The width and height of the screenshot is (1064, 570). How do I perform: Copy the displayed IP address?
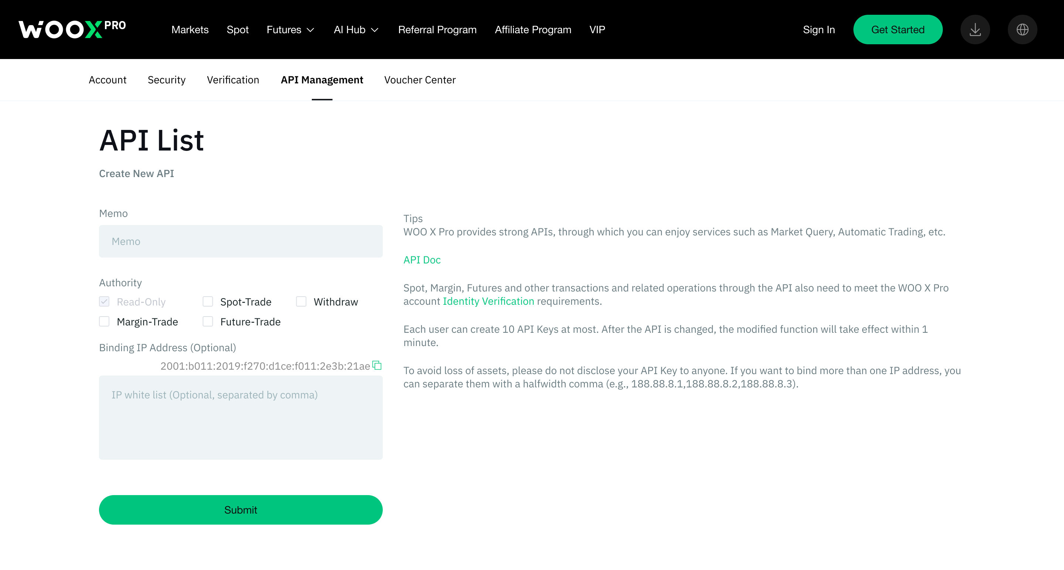click(x=377, y=365)
